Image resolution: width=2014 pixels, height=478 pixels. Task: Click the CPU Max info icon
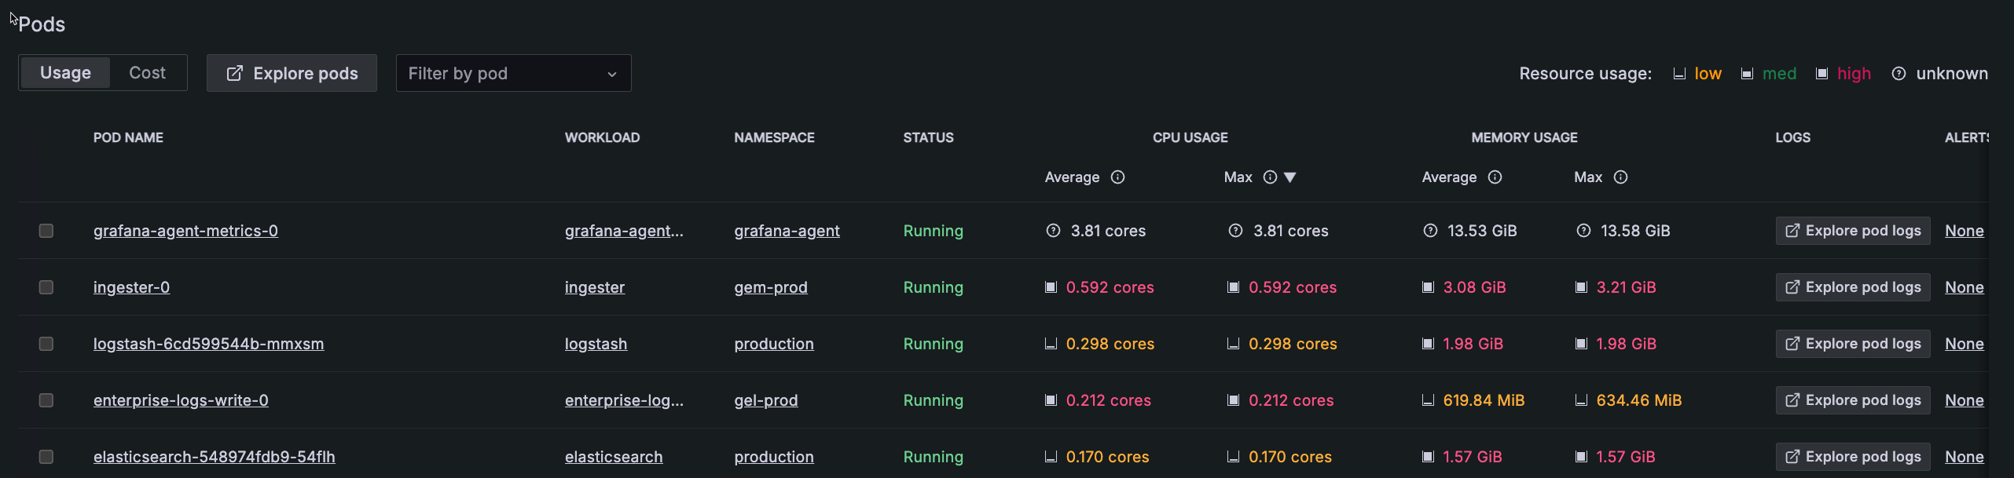(1270, 177)
